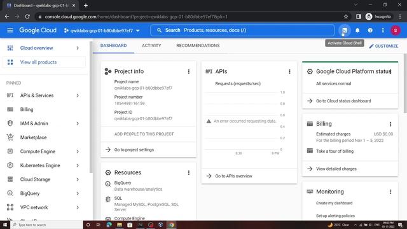Reload the page in the browser
Screen dimensions: 407x229
27,17
